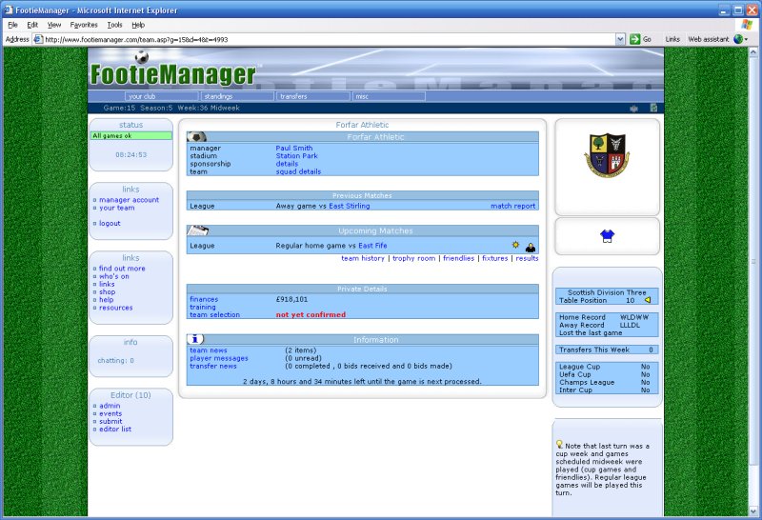
Task: Open the Favorites menu
Action: (x=84, y=25)
